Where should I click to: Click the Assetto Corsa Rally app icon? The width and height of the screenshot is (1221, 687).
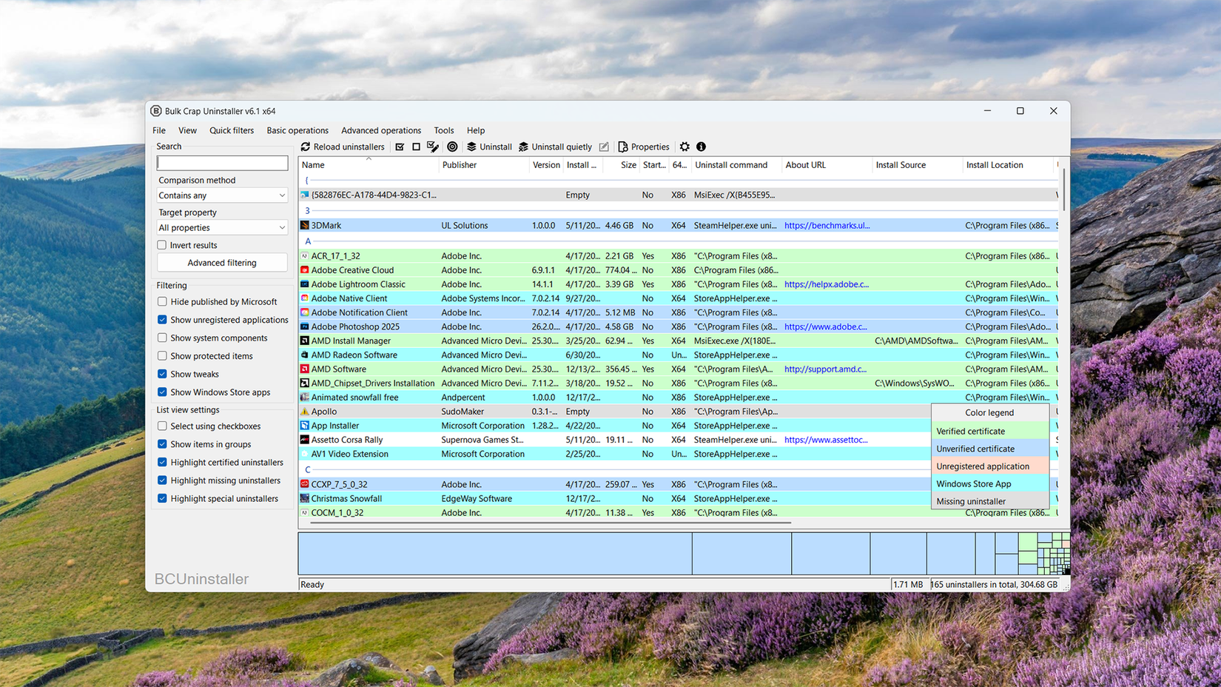tap(304, 440)
